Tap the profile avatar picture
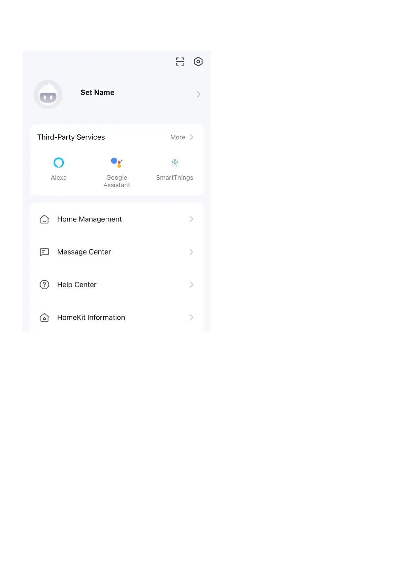Screen dimensions: 410x580 coord(48,95)
